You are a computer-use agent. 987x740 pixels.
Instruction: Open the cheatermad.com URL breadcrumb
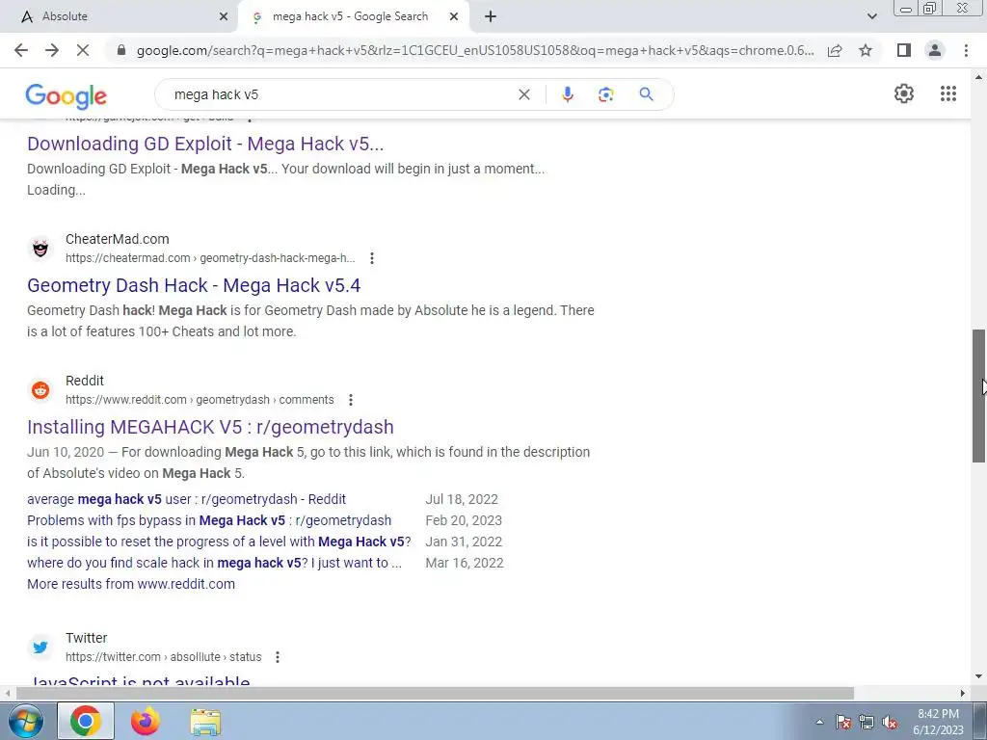point(210,258)
